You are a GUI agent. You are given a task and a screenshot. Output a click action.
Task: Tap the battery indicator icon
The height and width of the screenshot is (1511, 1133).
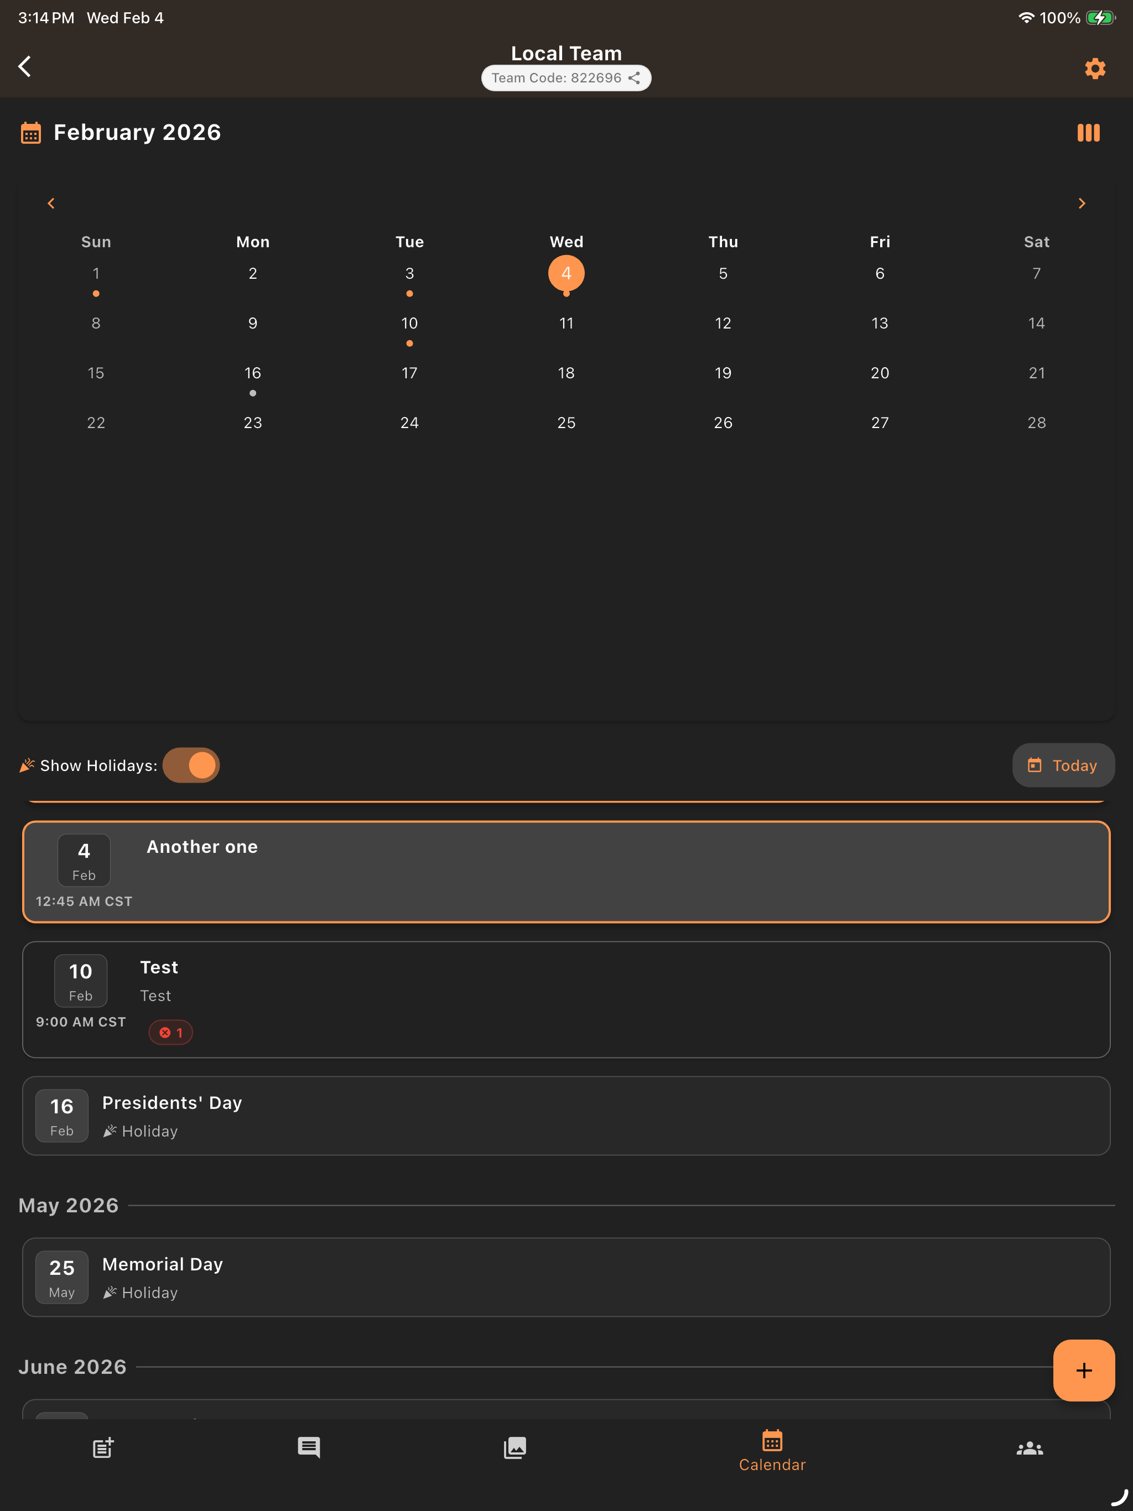pos(1100,18)
